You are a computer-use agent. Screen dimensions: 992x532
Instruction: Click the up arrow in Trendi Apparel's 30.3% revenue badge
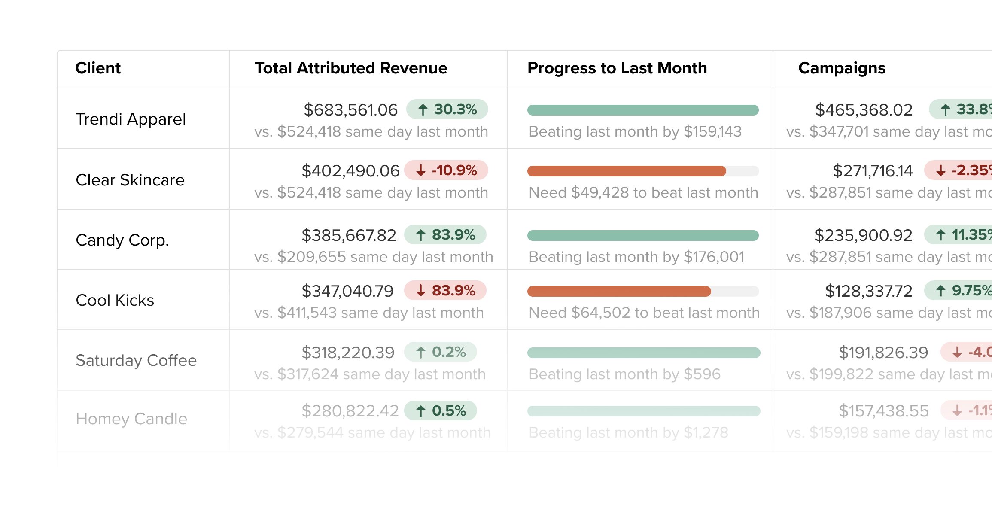tap(423, 110)
